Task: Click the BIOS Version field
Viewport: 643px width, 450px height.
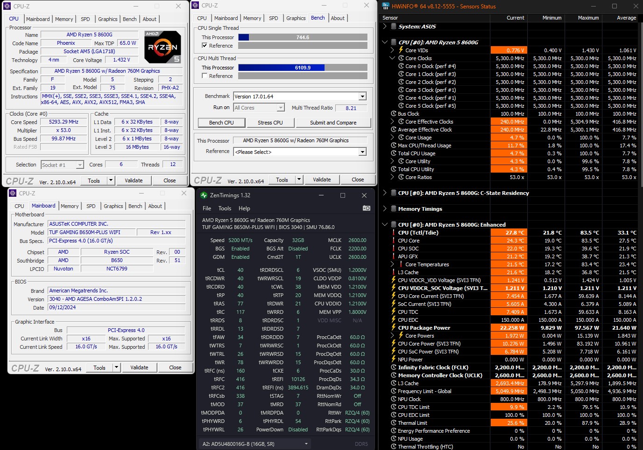Action: 117,299
